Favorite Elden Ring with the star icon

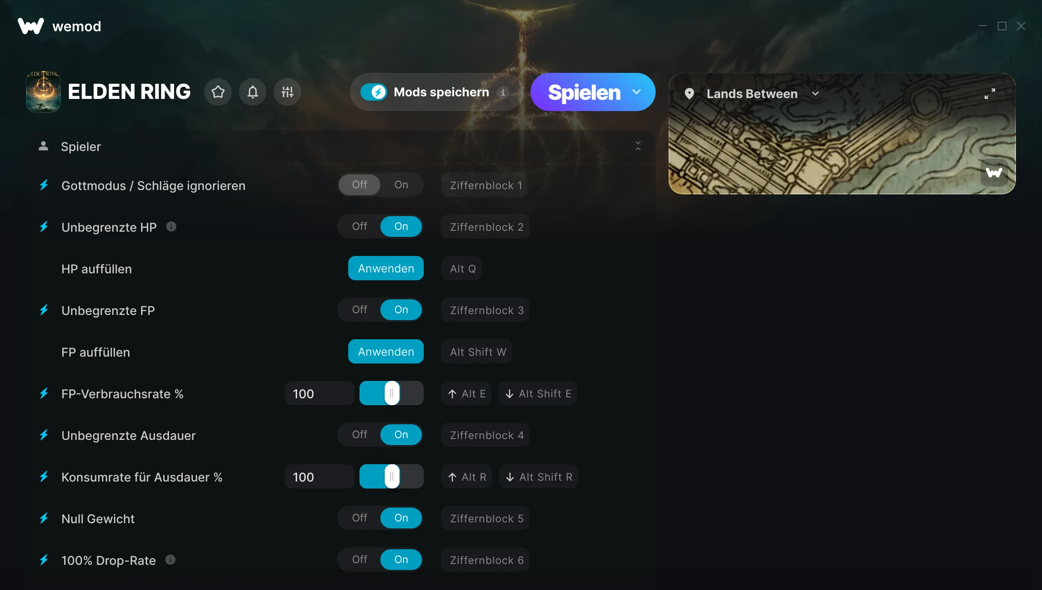tap(218, 92)
